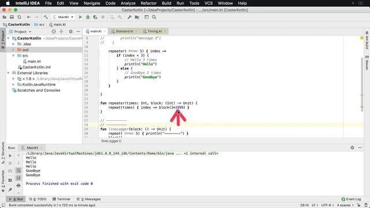Run MainKt with the green play button
The height and width of the screenshot is (208, 370).
pos(80,17)
